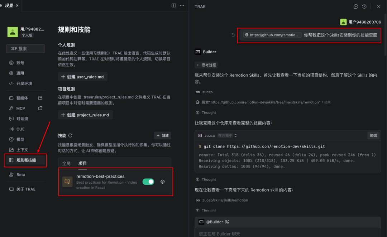Disable the remotion-best-practices skill toggle

pos(148,182)
